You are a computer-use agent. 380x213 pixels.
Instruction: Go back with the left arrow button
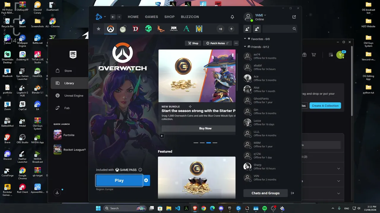click(x=113, y=17)
